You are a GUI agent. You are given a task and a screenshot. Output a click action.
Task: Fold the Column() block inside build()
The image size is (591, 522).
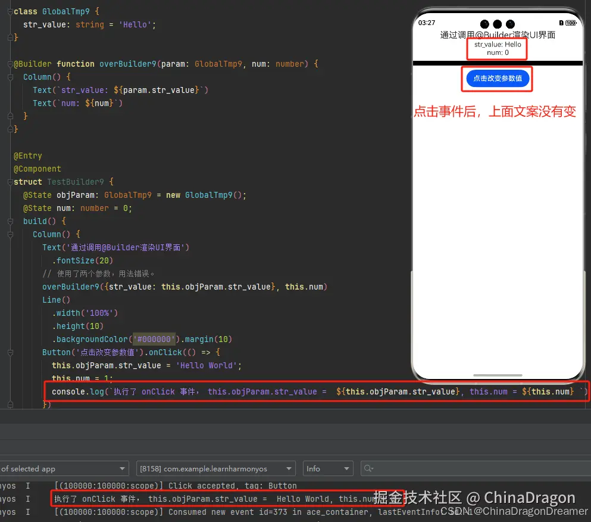click(10, 234)
